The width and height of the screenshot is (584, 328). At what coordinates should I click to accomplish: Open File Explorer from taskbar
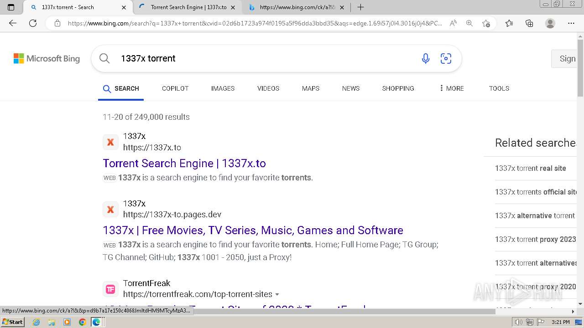(x=52, y=322)
